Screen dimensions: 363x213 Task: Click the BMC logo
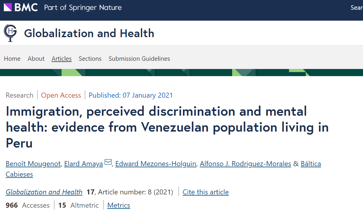pos(21,7)
